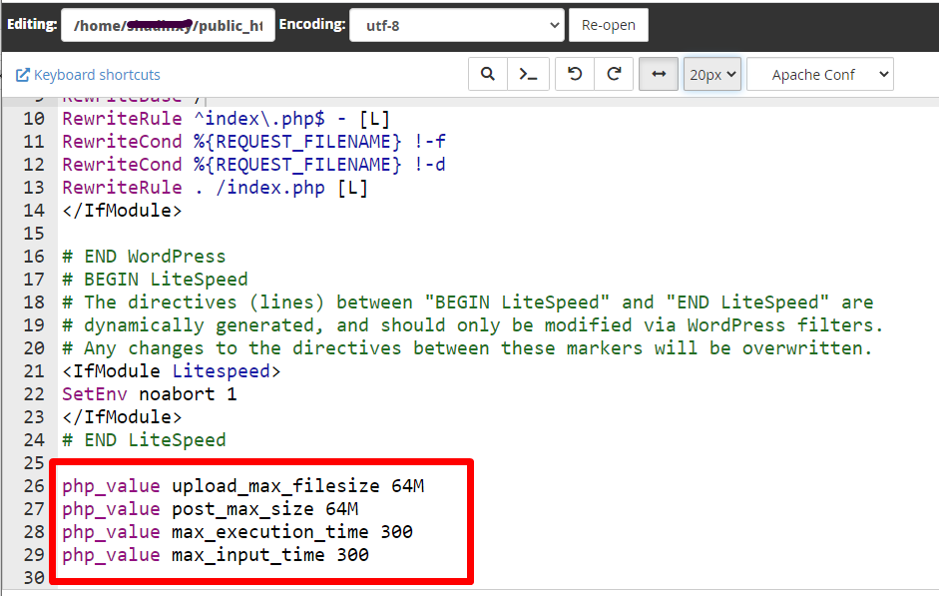Toggle the line wrap arrows button
The image size is (939, 596).
[x=659, y=74]
